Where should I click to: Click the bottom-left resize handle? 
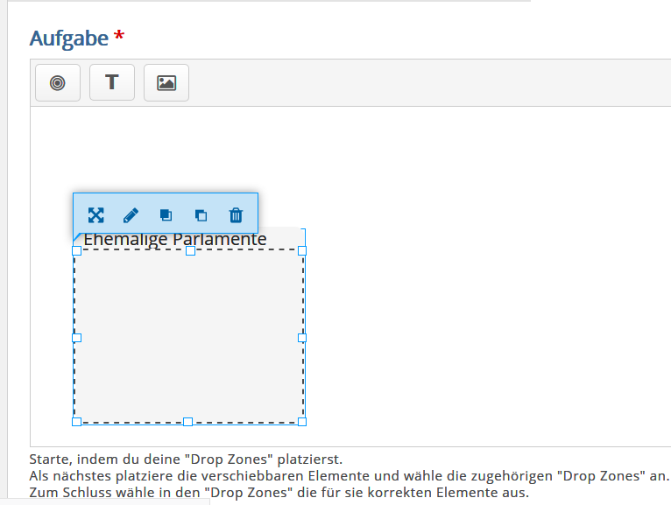click(76, 422)
